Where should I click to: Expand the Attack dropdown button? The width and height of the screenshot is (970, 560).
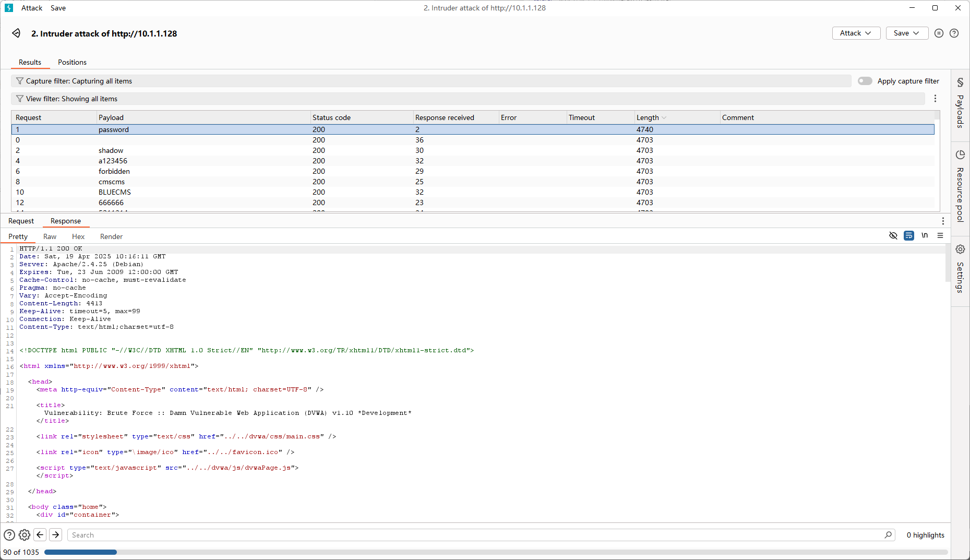[x=856, y=33]
